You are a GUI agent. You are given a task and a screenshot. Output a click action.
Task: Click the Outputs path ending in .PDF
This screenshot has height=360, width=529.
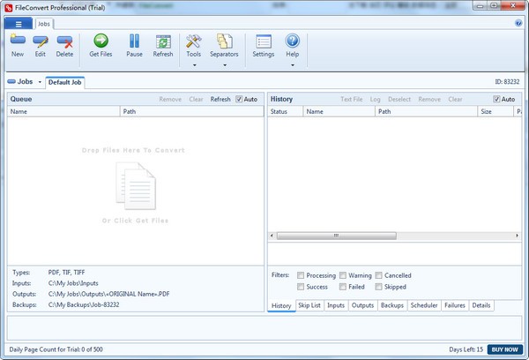pos(108,294)
